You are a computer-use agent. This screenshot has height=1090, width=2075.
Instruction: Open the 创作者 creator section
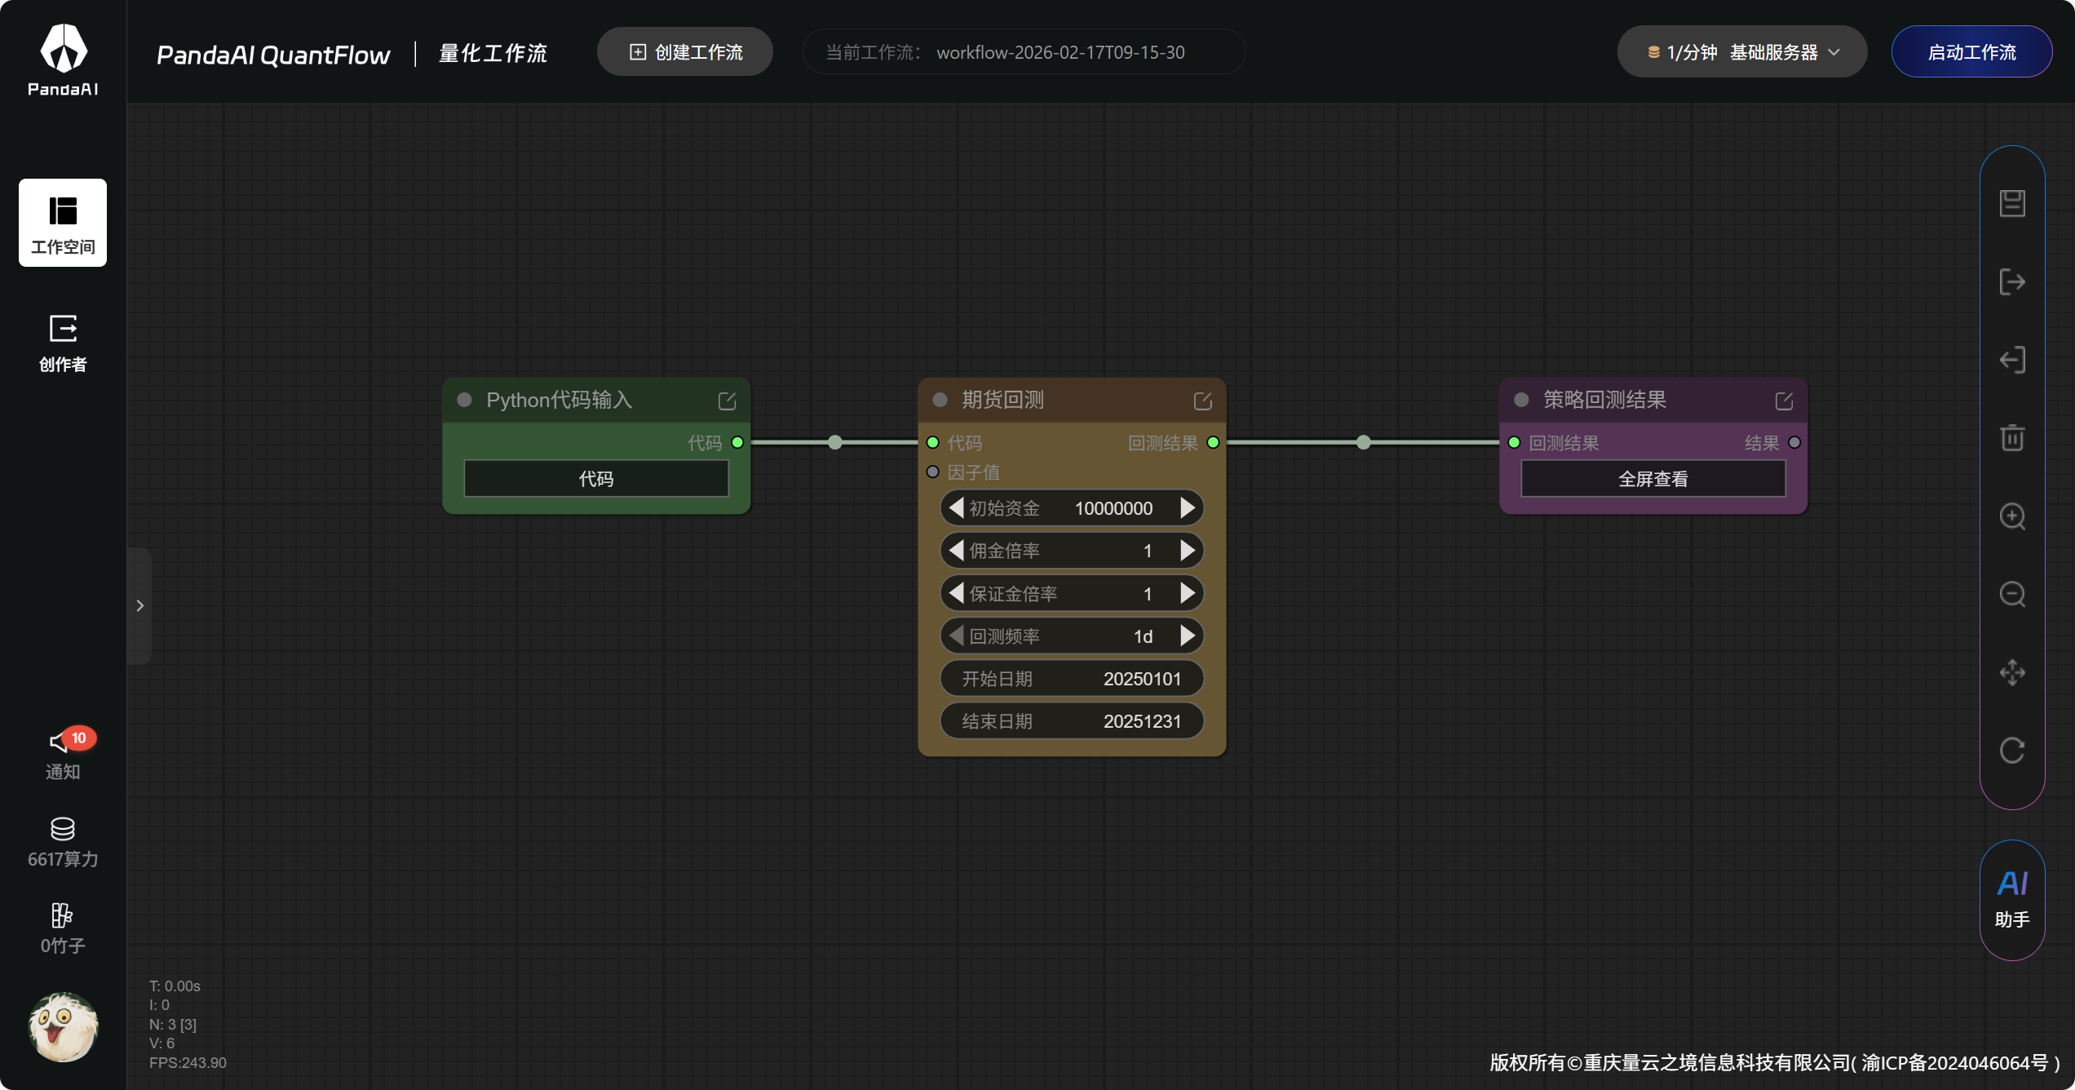click(63, 343)
